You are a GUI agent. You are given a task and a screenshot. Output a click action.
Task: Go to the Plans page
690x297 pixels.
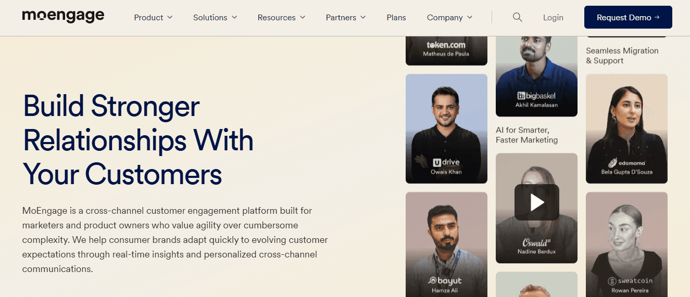coord(396,17)
